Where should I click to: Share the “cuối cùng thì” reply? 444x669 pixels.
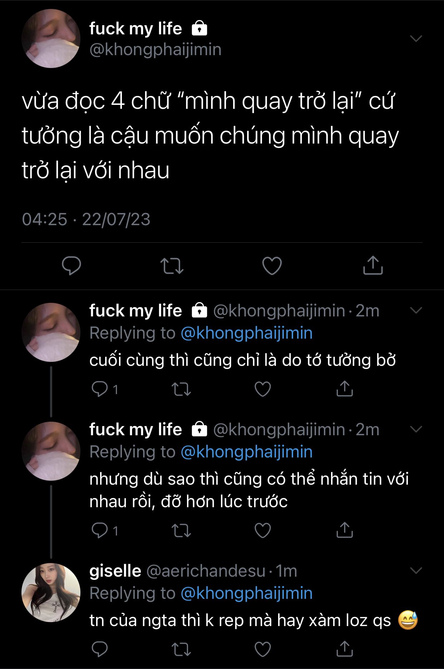[344, 389]
